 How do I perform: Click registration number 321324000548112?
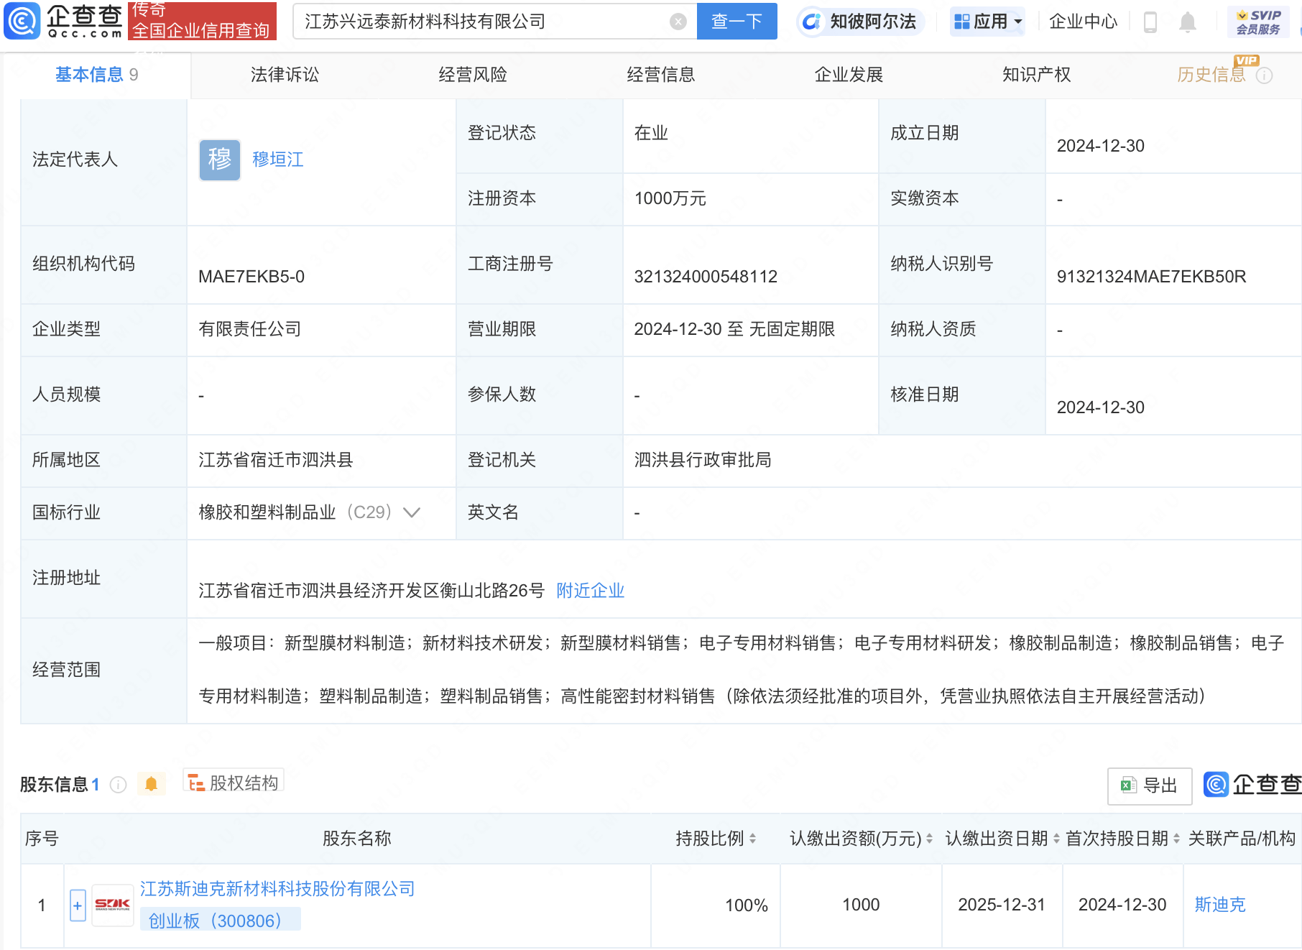(x=706, y=277)
